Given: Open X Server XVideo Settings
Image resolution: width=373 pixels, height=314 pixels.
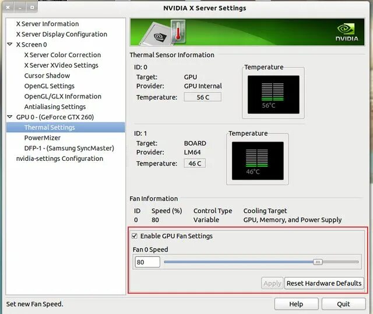Looking at the screenshot, I should tap(61, 65).
